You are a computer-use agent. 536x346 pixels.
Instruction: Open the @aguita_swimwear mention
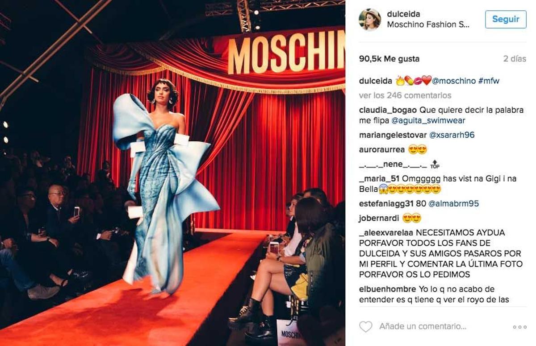coord(428,121)
